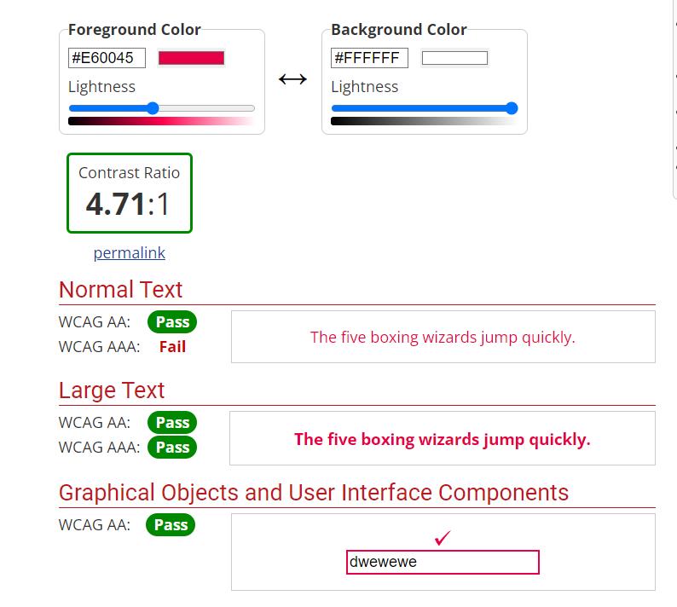Open the foreground color picker swatch
677x607 pixels.
191,58
